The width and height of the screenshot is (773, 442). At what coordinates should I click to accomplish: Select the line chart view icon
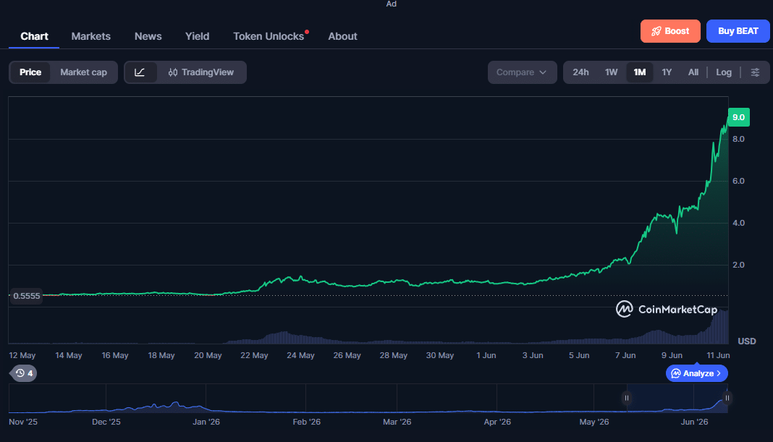point(140,72)
